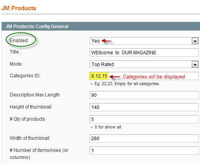The width and height of the screenshot is (200, 164).
Task: Click the Description Max Length field
Action: click(144, 95)
